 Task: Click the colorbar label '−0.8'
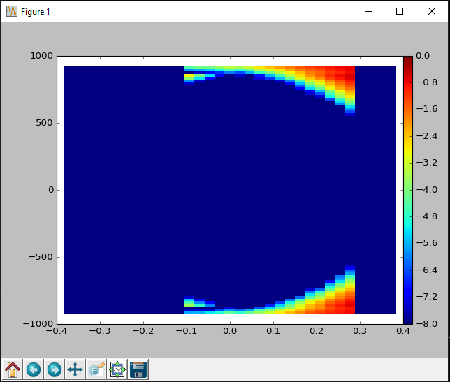(427, 82)
